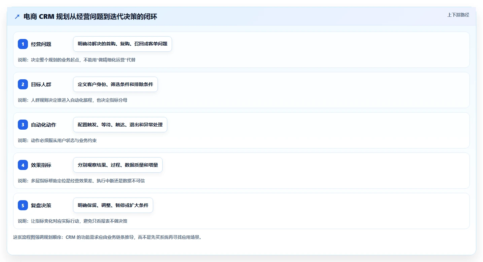The image size is (483, 262).
Task: Click the note 多层指标帮助定位是经营效果差
Action: [62, 181]
